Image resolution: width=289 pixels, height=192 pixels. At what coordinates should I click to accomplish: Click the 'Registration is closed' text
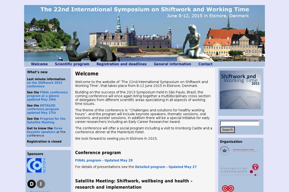click(x=44, y=142)
